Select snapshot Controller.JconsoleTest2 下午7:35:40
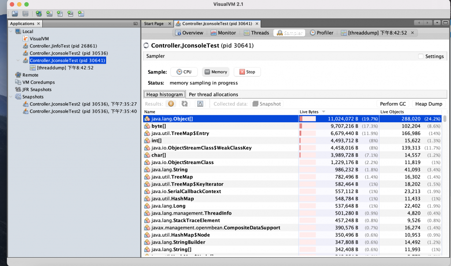 click(83, 111)
